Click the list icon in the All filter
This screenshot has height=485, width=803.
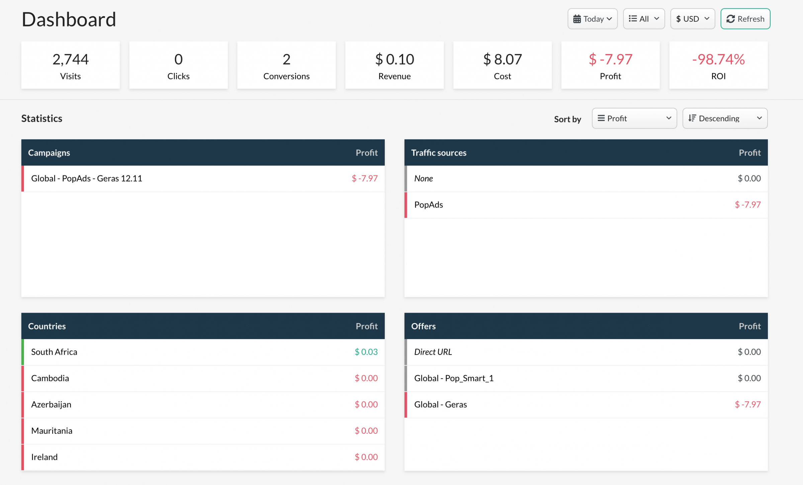[632, 19]
